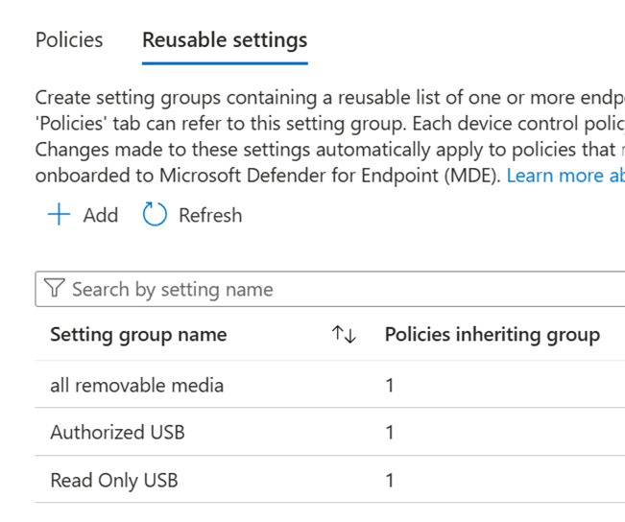Click policy count in Authorized USB row

[390, 433]
